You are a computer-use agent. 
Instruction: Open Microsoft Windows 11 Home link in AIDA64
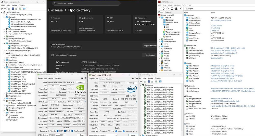[221, 20]
